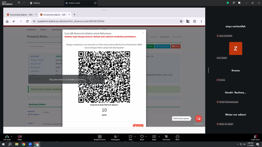Show hidden system tray icons
Image resolution: width=262 pixels, height=147 pixels.
[x=237, y=144]
